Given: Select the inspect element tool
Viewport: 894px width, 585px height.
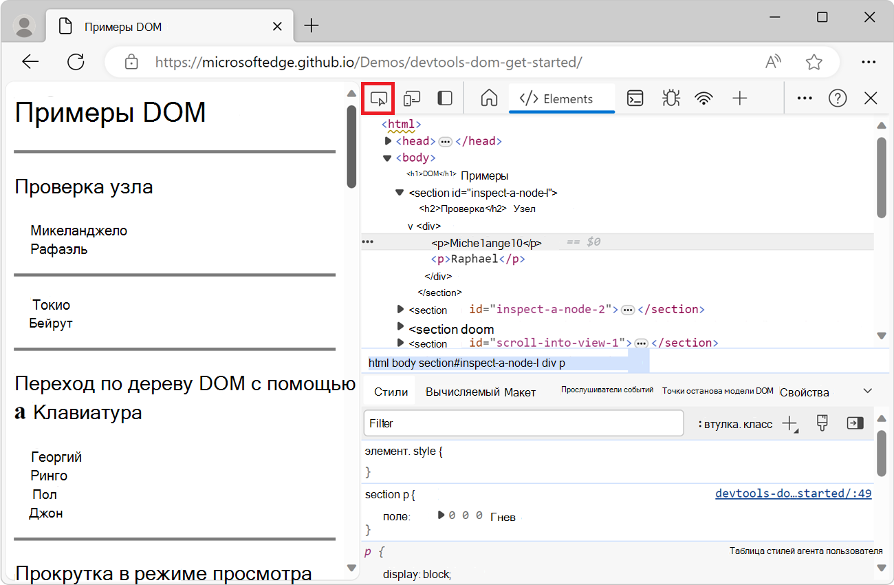Looking at the screenshot, I should (x=378, y=98).
